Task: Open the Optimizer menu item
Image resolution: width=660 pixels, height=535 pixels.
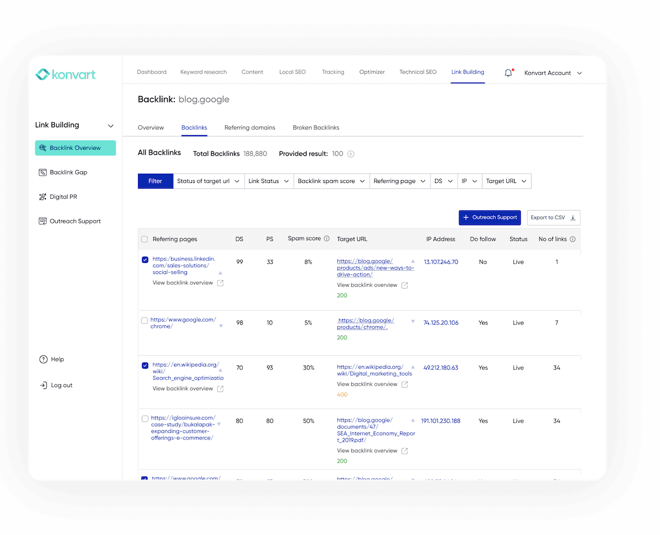Action: pyautogui.click(x=372, y=72)
